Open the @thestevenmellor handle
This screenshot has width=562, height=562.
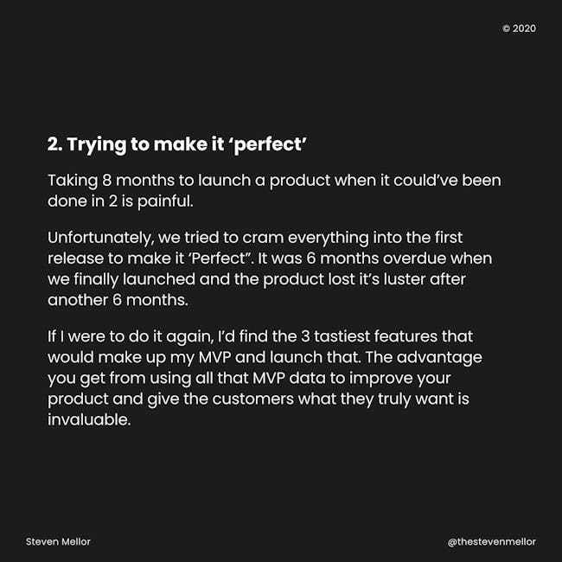pyautogui.click(x=492, y=541)
